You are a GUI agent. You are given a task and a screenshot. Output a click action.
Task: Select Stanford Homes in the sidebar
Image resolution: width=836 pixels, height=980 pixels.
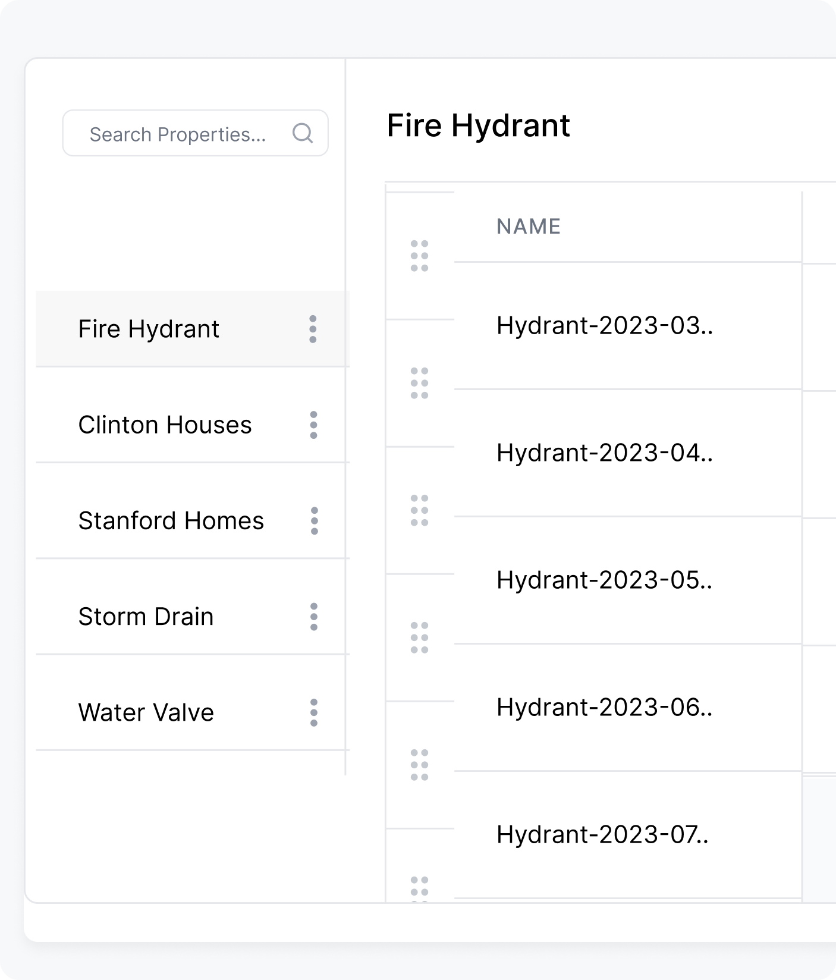click(x=171, y=520)
